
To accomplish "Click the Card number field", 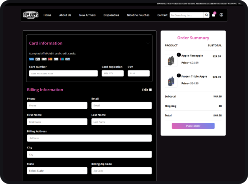I will pos(63,74).
